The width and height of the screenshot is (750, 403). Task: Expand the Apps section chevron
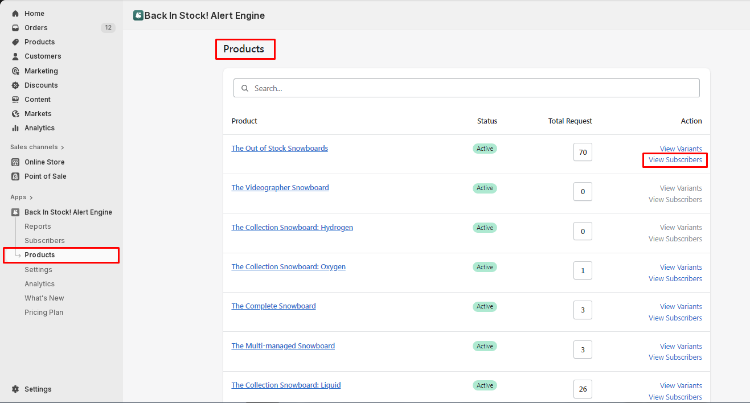coord(31,197)
